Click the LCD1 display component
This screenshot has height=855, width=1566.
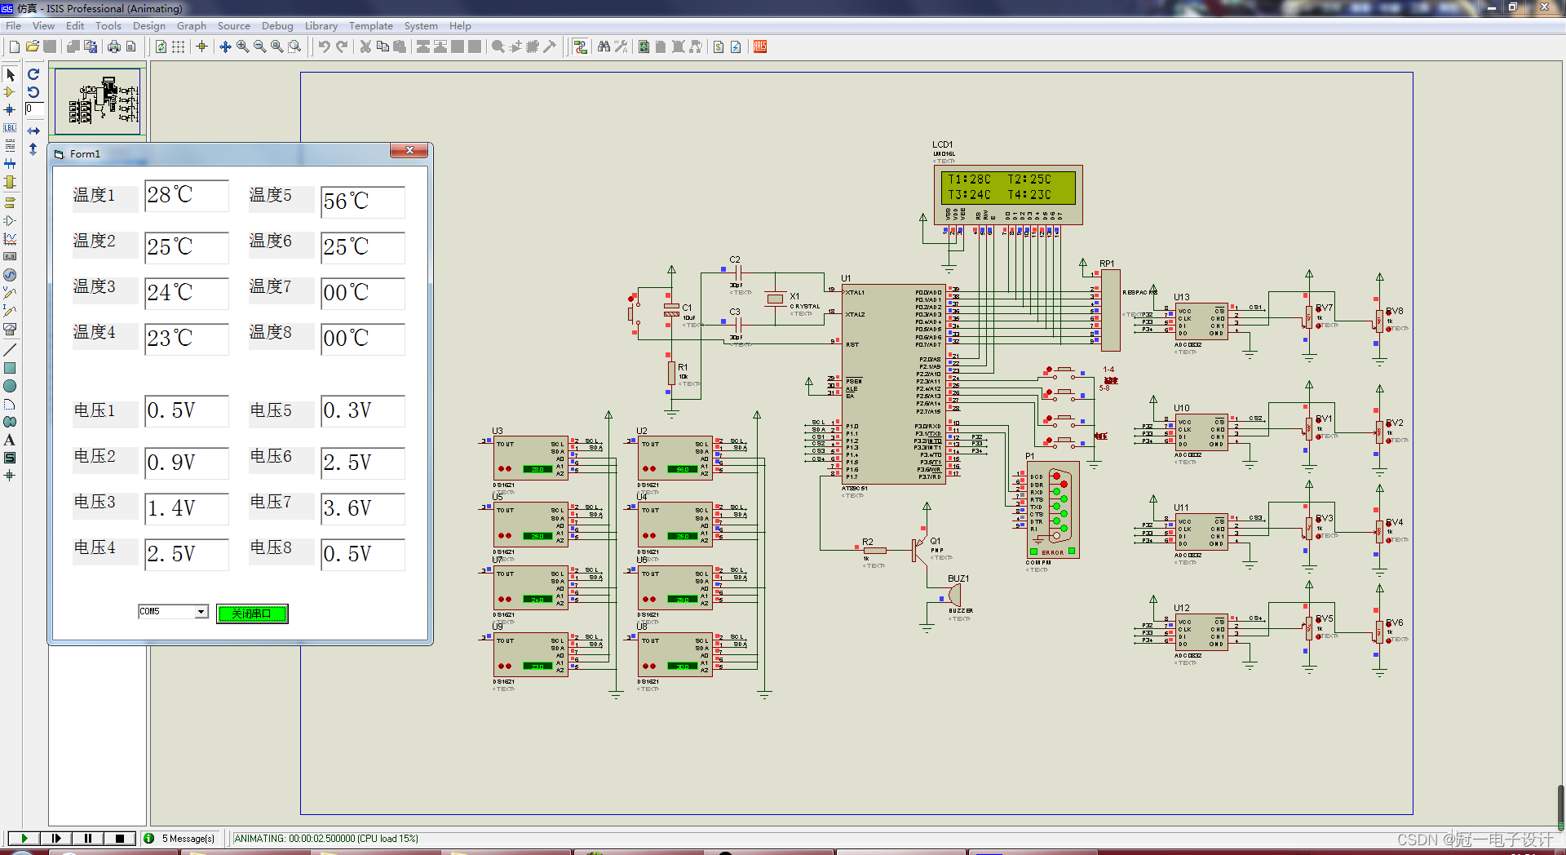pyautogui.click(x=1008, y=194)
